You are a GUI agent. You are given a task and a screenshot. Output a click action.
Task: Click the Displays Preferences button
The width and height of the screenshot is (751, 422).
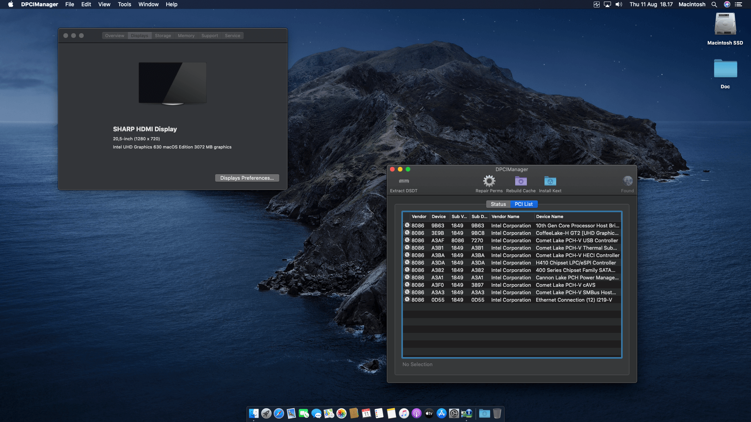247,178
